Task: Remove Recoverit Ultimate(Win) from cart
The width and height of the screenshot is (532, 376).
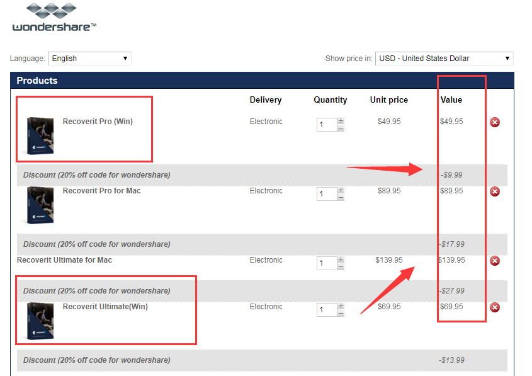Action: point(495,307)
